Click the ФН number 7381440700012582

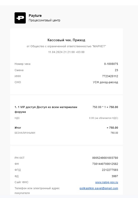click(x=105, y=164)
